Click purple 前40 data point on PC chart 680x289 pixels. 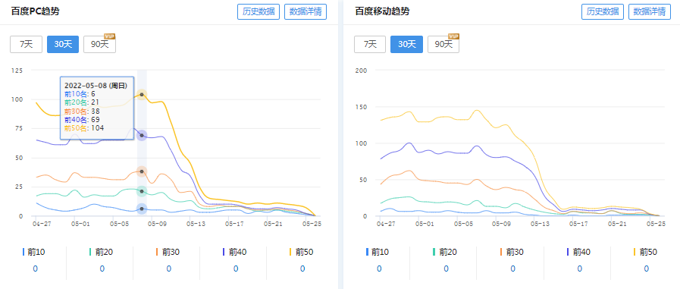[142, 135]
